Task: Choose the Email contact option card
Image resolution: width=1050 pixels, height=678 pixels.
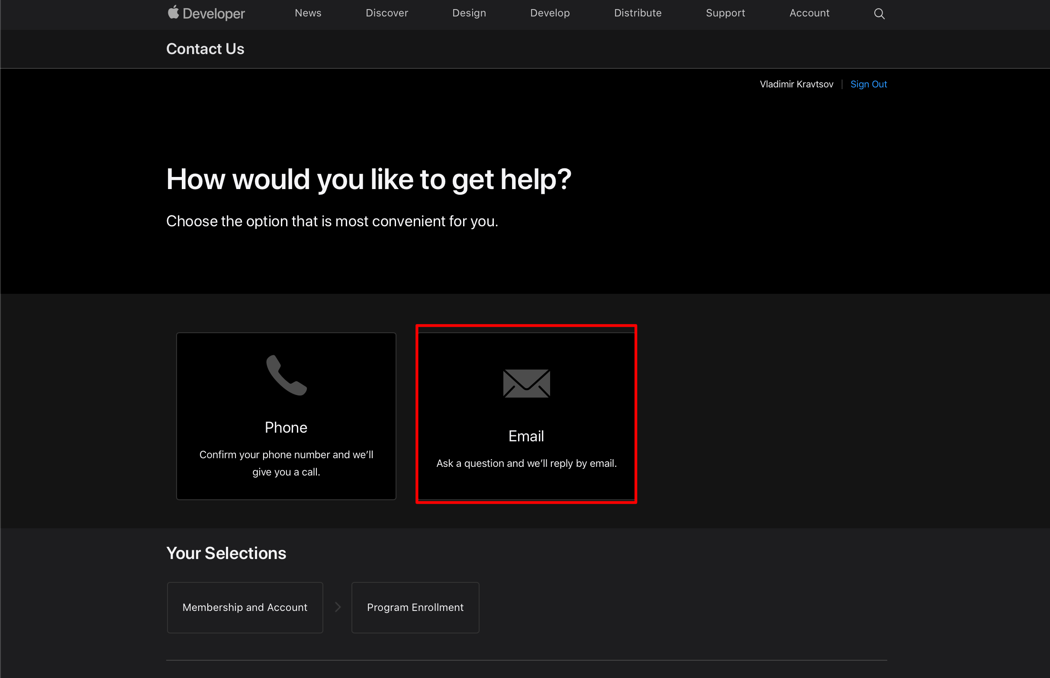Action: pyautogui.click(x=526, y=416)
